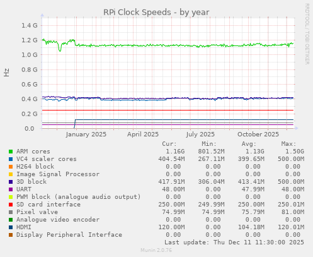Click the 'HDMI' legend label
Viewport: 313px width, 257px height.
pyautogui.click(x=24, y=227)
